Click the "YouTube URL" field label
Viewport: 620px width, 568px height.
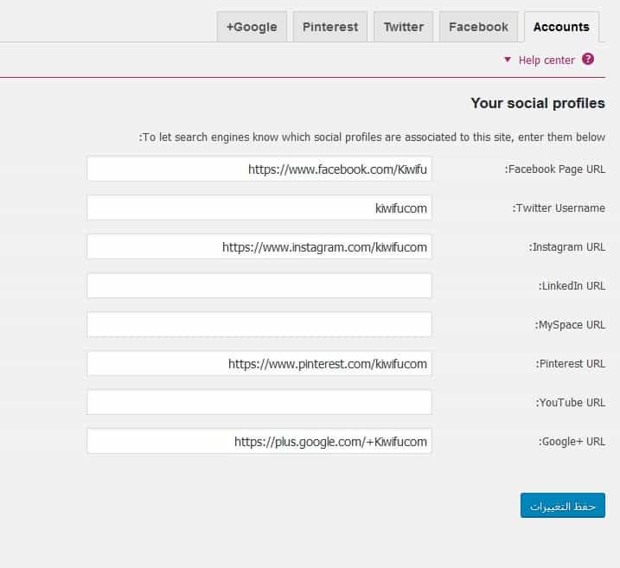click(x=572, y=403)
